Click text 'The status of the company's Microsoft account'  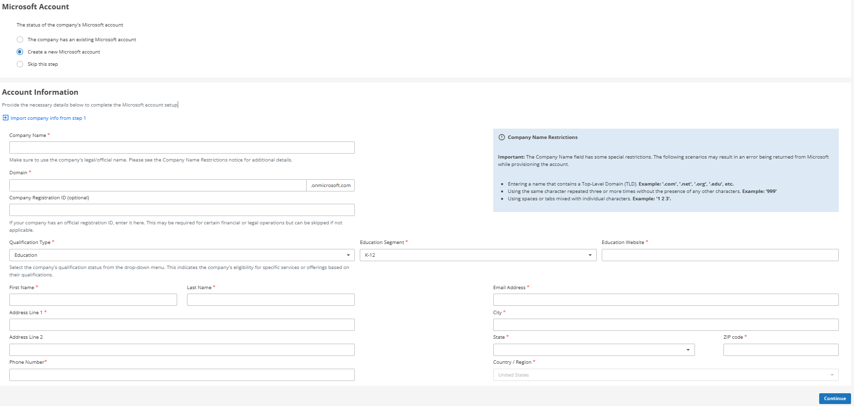point(70,25)
